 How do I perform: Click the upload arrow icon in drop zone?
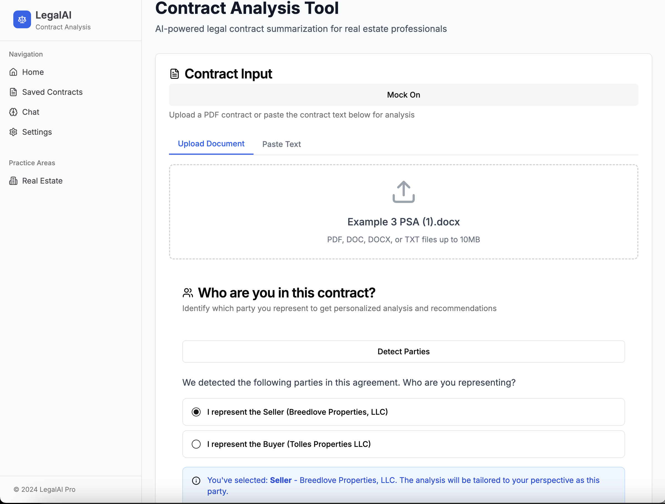[x=403, y=192]
